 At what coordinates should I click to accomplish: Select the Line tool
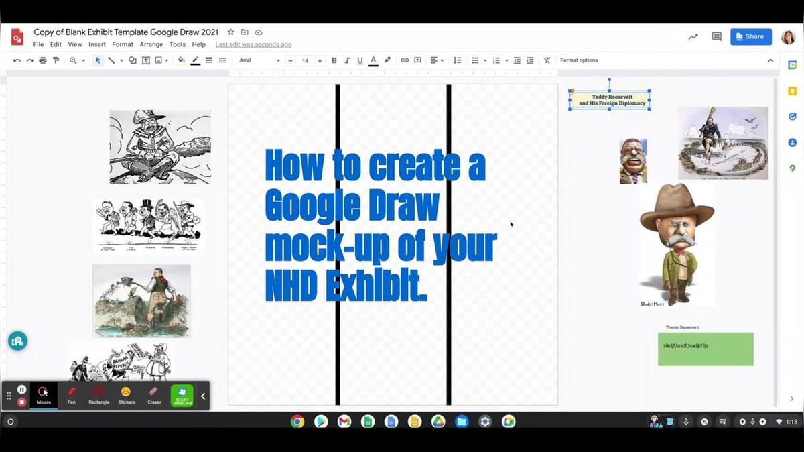[112, 60]
